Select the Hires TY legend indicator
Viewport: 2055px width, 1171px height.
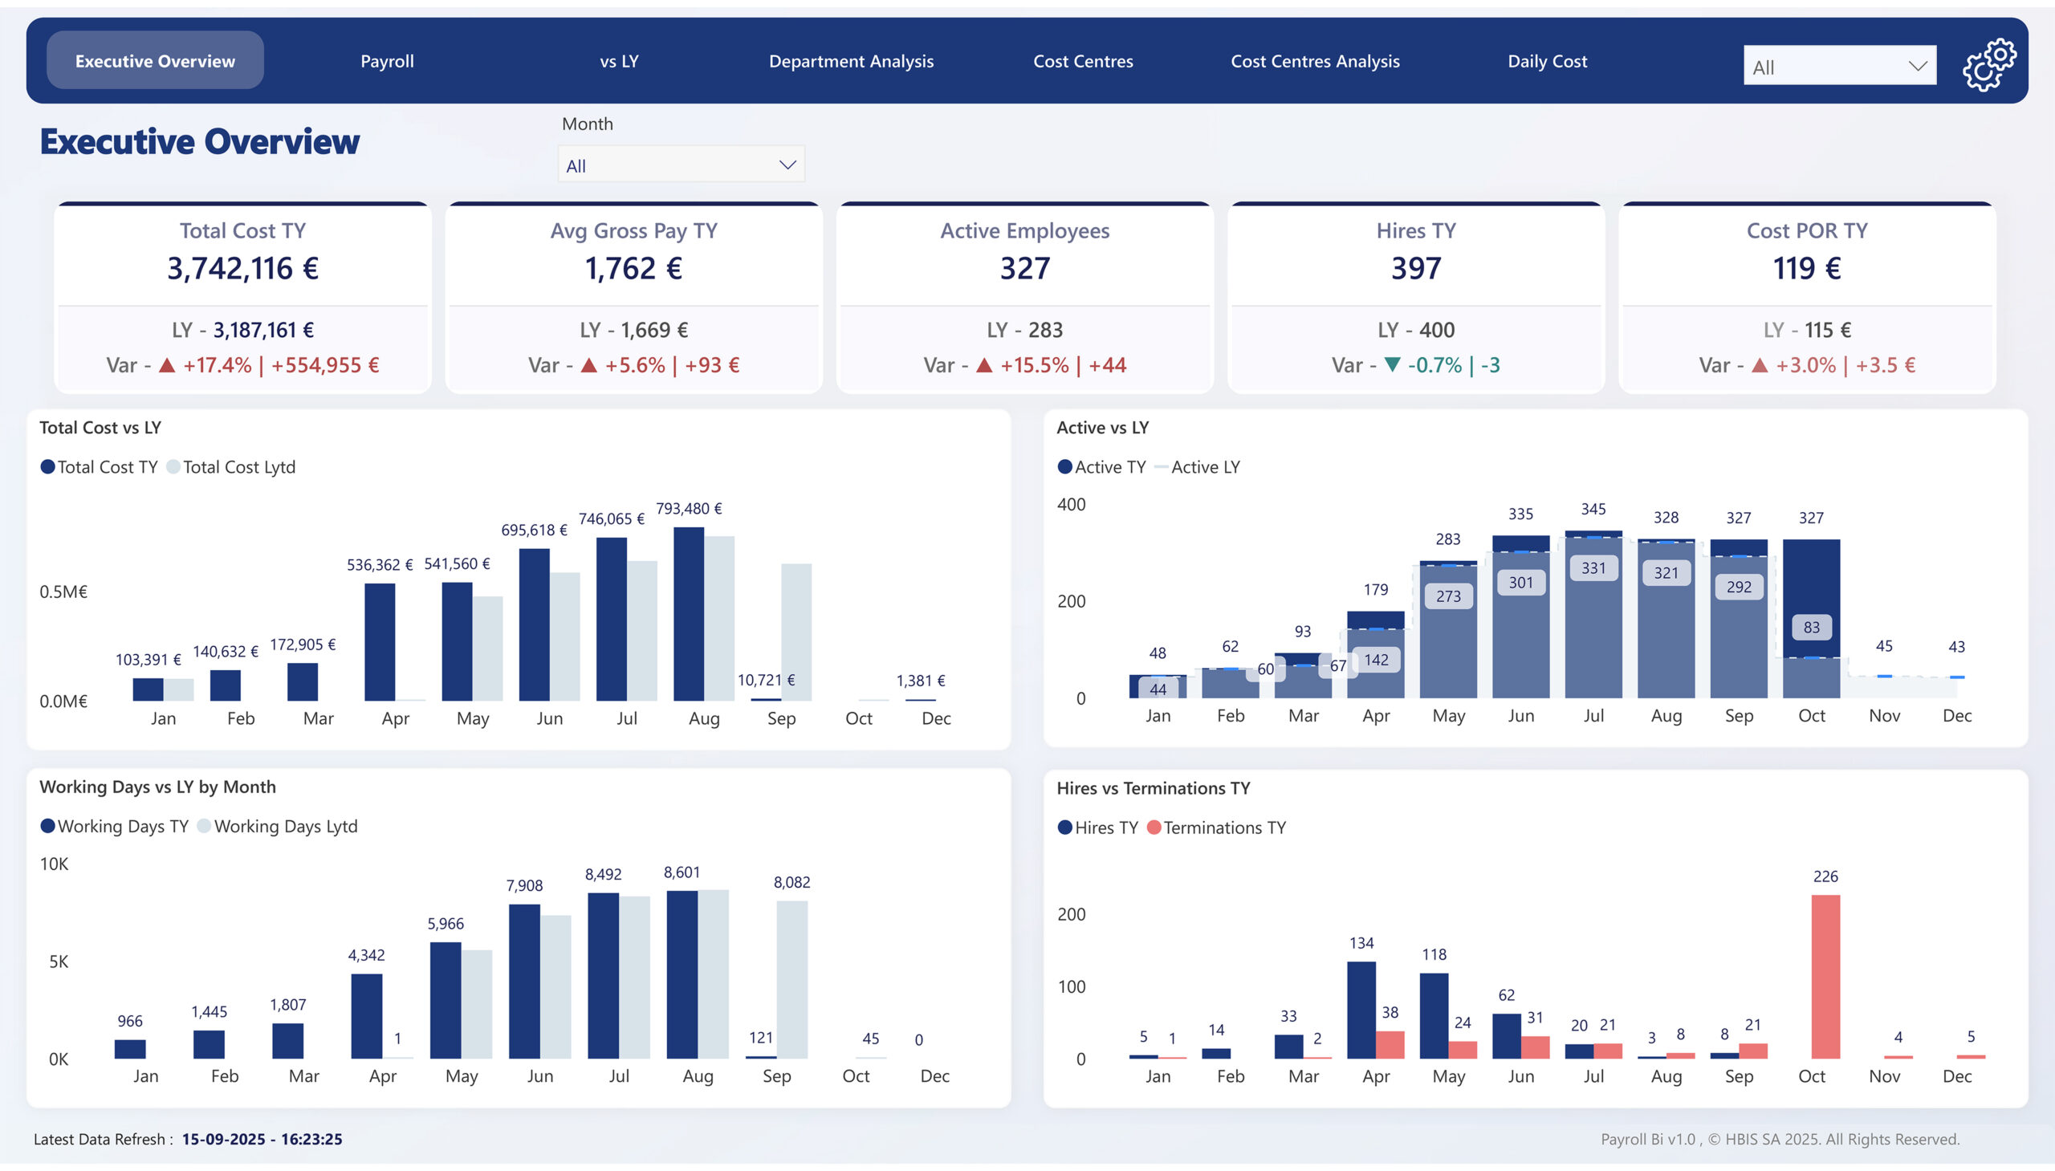click(1065, 827)
